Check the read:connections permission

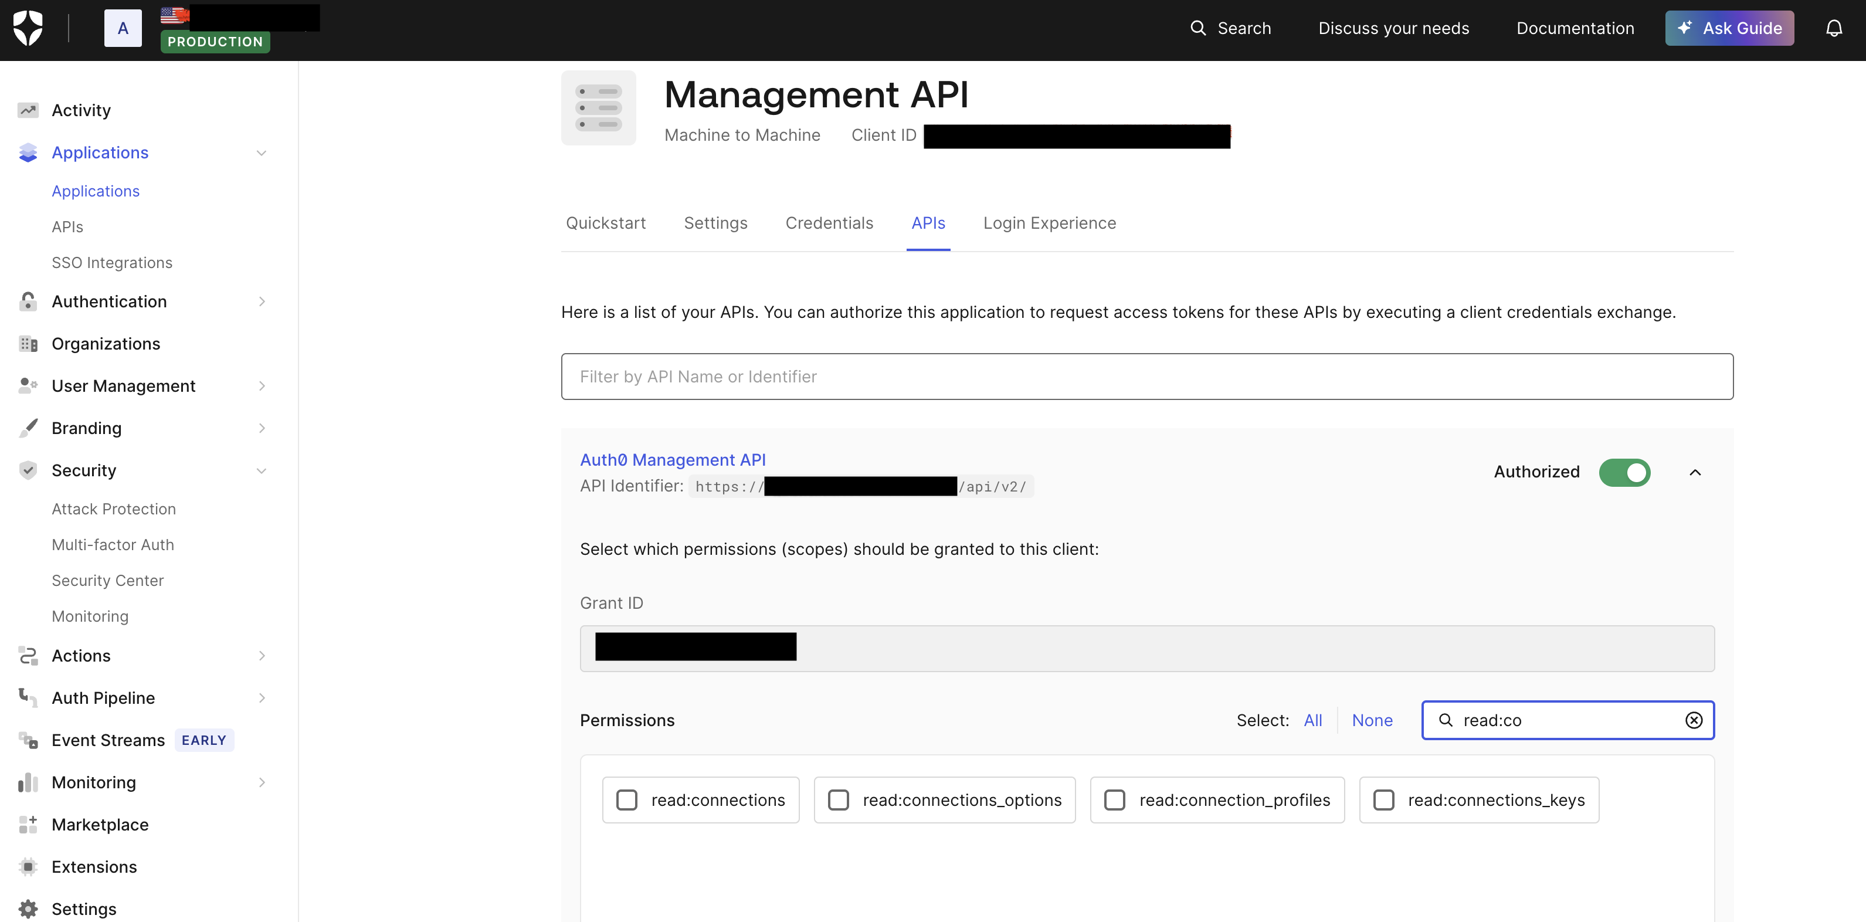(626, 799)
